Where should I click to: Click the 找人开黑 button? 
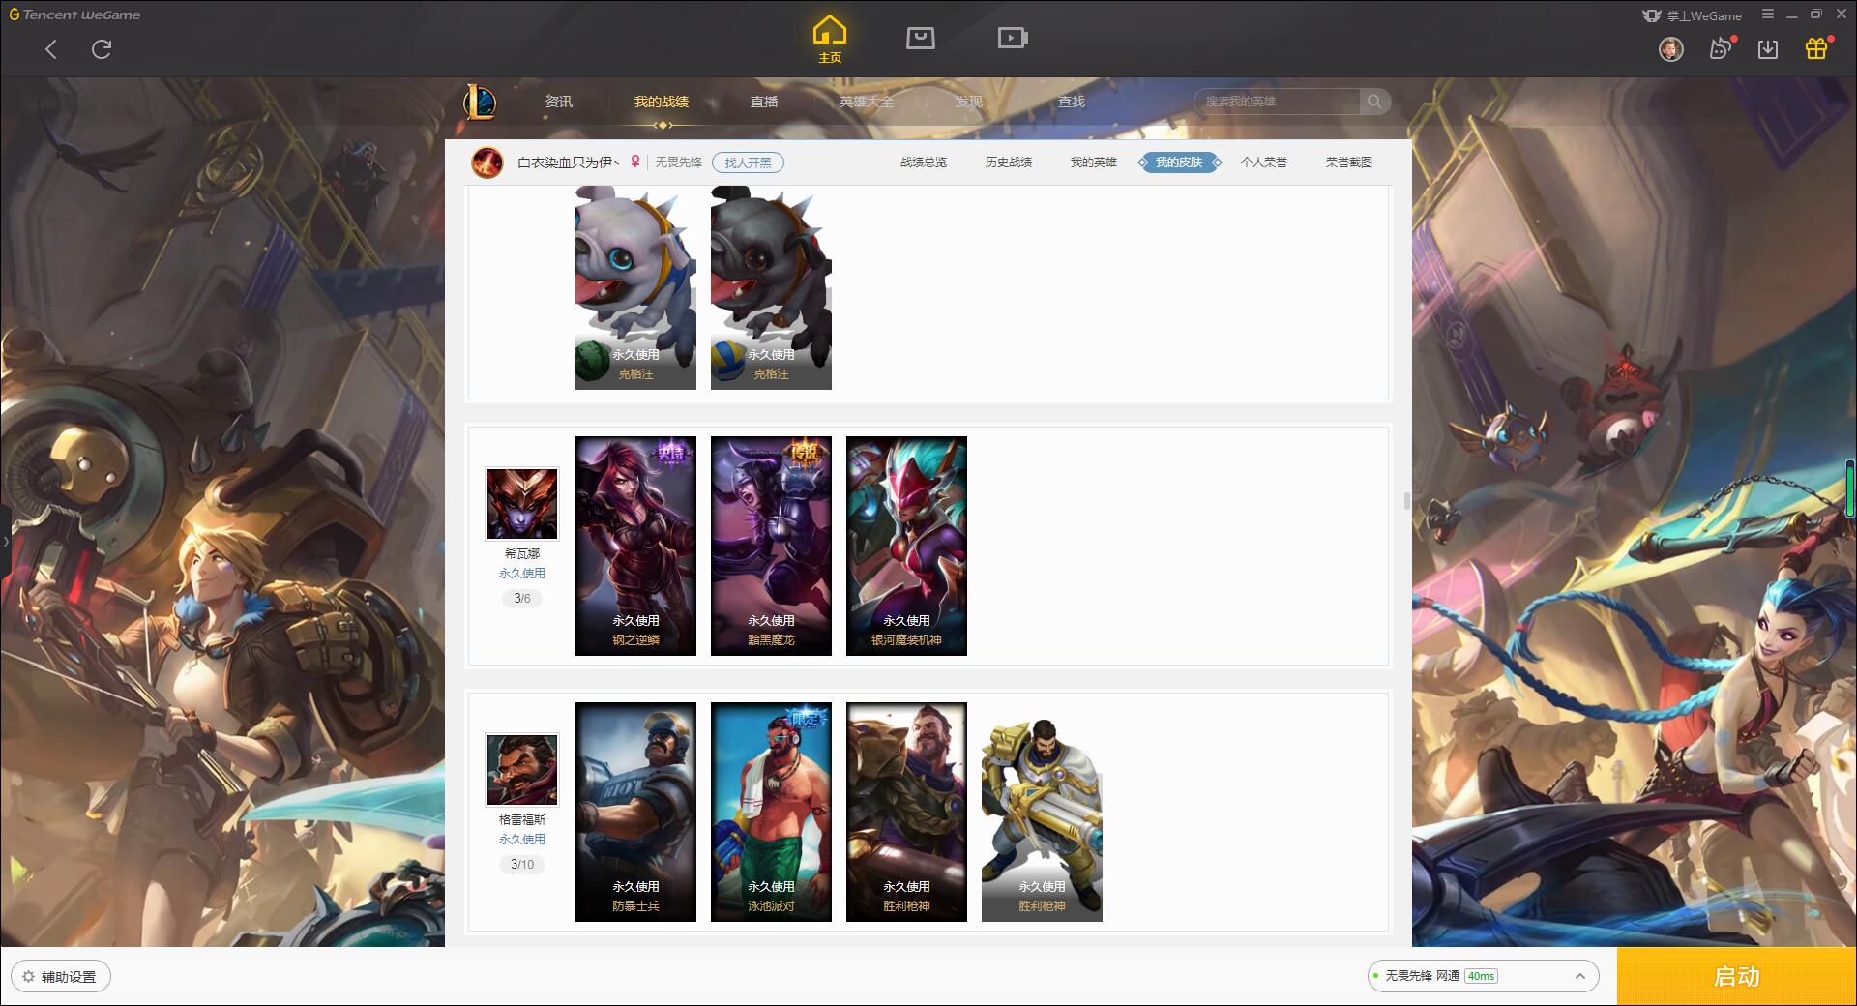coord(748,163)
